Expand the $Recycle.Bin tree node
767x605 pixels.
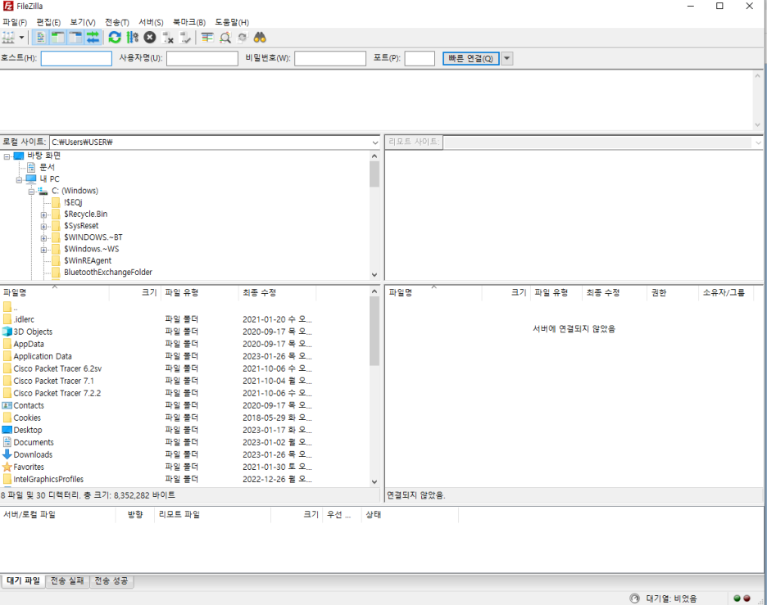click(x=43, y=215)
